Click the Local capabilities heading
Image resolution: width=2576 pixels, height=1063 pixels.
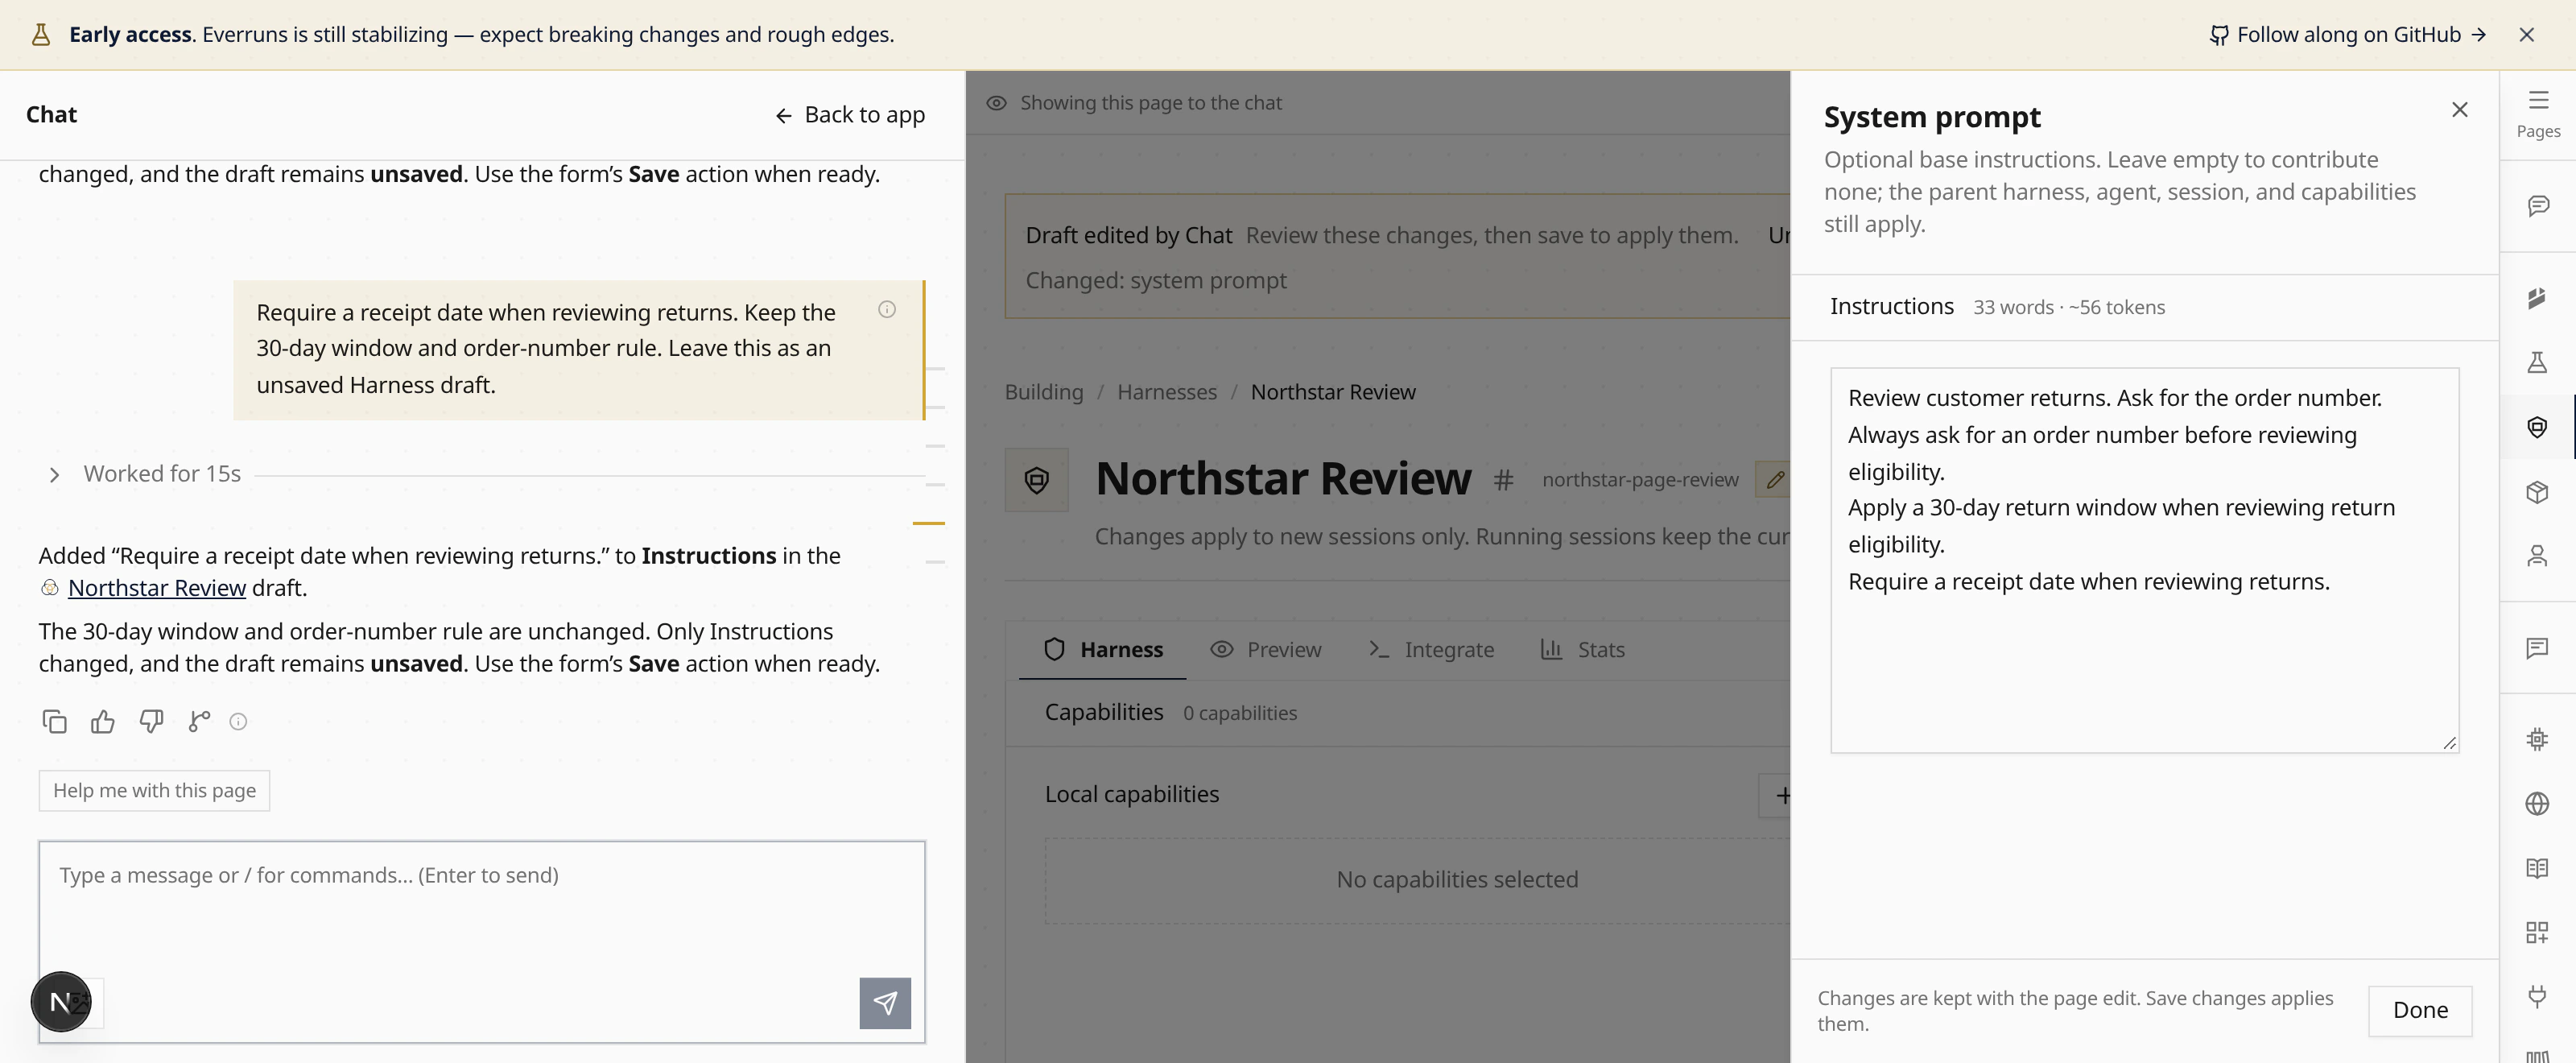click(x=1132, y=795)
